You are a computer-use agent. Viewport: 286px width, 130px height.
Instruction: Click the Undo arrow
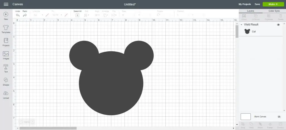click(18, 15)
